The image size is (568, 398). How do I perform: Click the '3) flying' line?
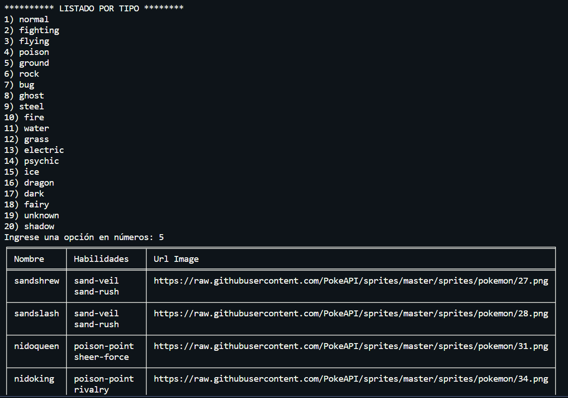(x=26, y=41)
